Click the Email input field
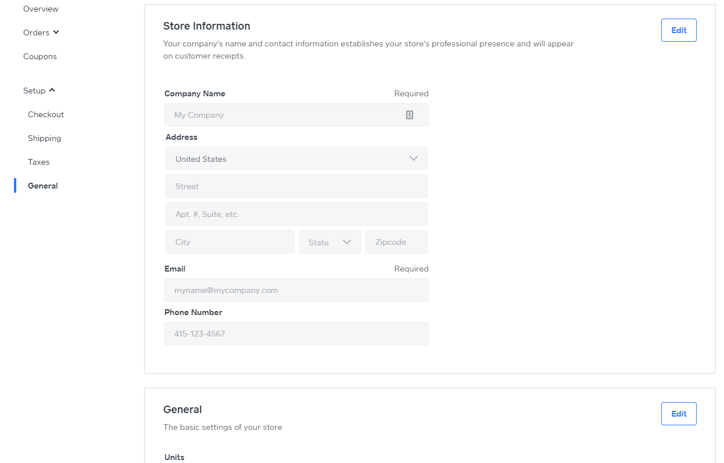724x463 pixels. pos(296,290)
